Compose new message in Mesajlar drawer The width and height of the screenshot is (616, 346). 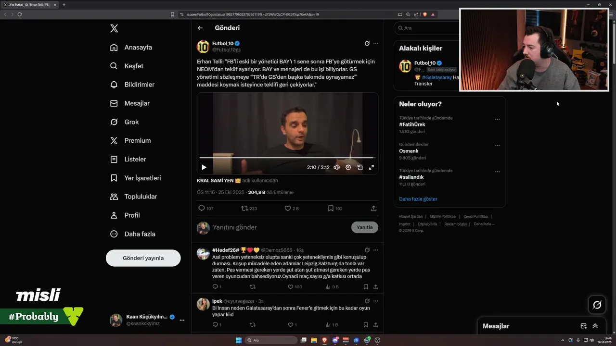point(584,326)
